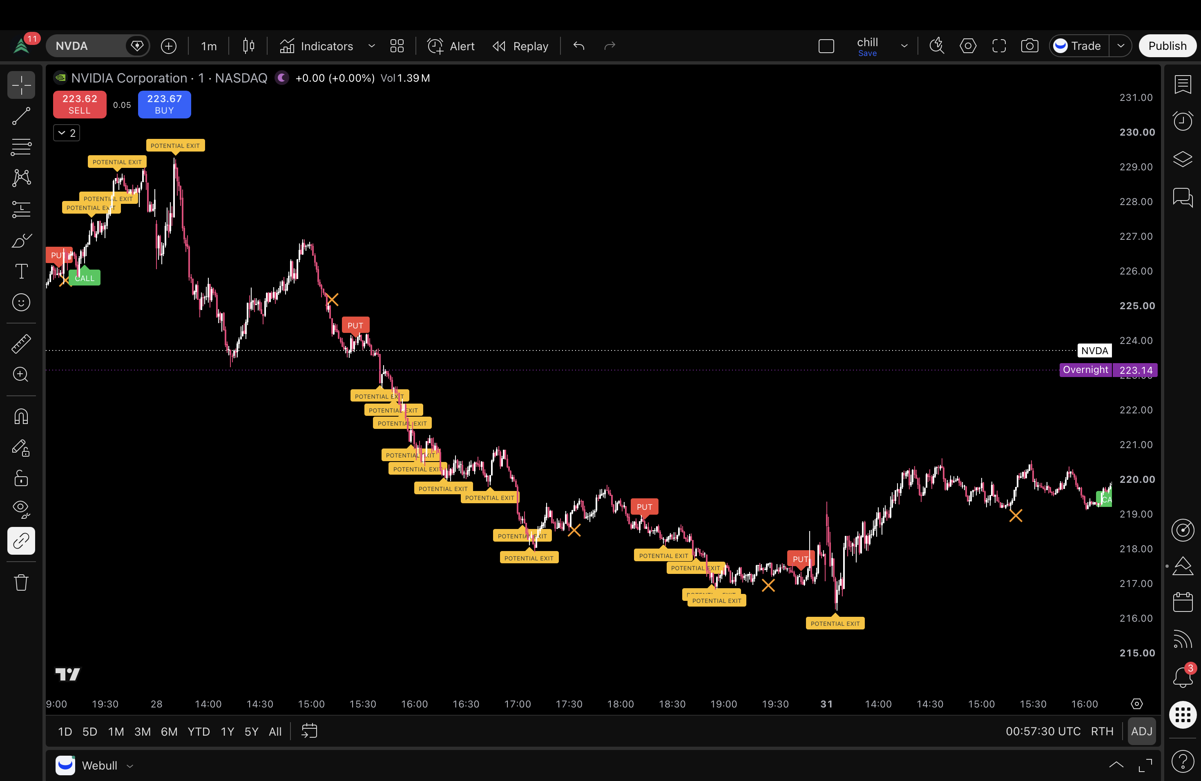Screen dimensions: 1201x781
Task: Select the YTD range
Action: pyautogui.click(x=198, y=732)
